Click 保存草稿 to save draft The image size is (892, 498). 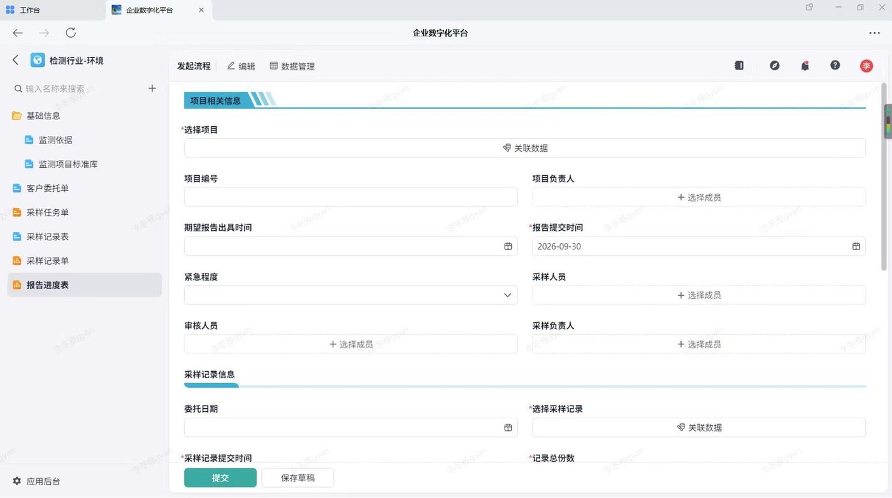[x=298, y=478]
